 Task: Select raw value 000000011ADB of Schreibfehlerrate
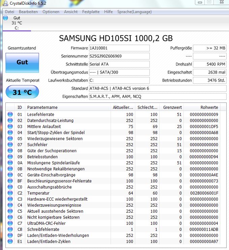(x=204, y=229)
